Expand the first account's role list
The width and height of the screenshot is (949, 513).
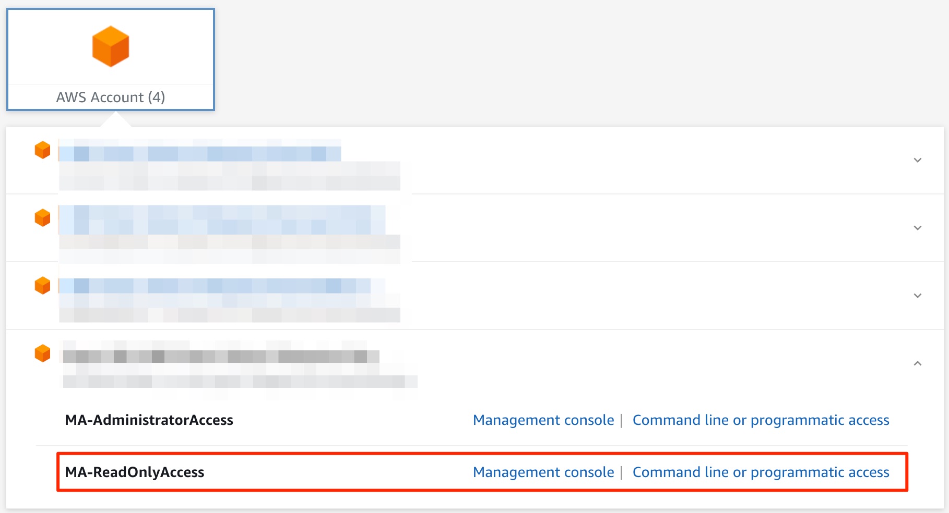coord(917,161)
